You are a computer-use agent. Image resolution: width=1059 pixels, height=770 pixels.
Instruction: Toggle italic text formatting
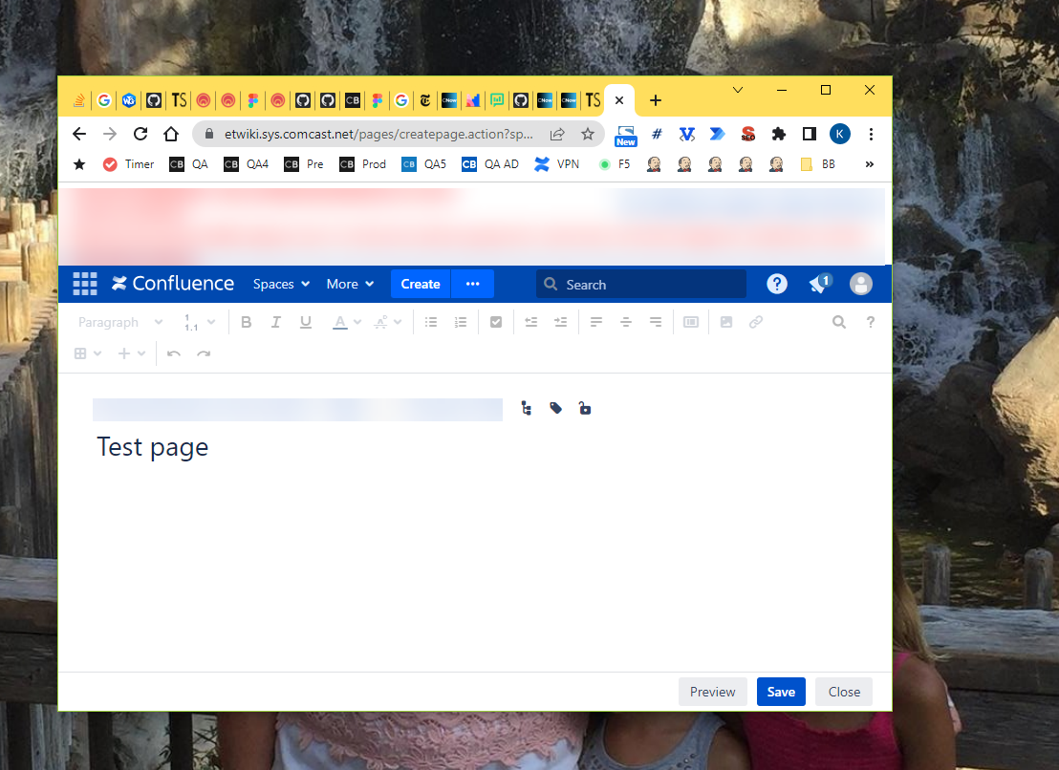tap(275, 322)
